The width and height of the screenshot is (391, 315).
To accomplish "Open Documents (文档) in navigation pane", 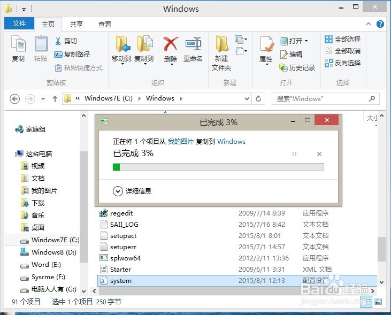I will [33, 178].
